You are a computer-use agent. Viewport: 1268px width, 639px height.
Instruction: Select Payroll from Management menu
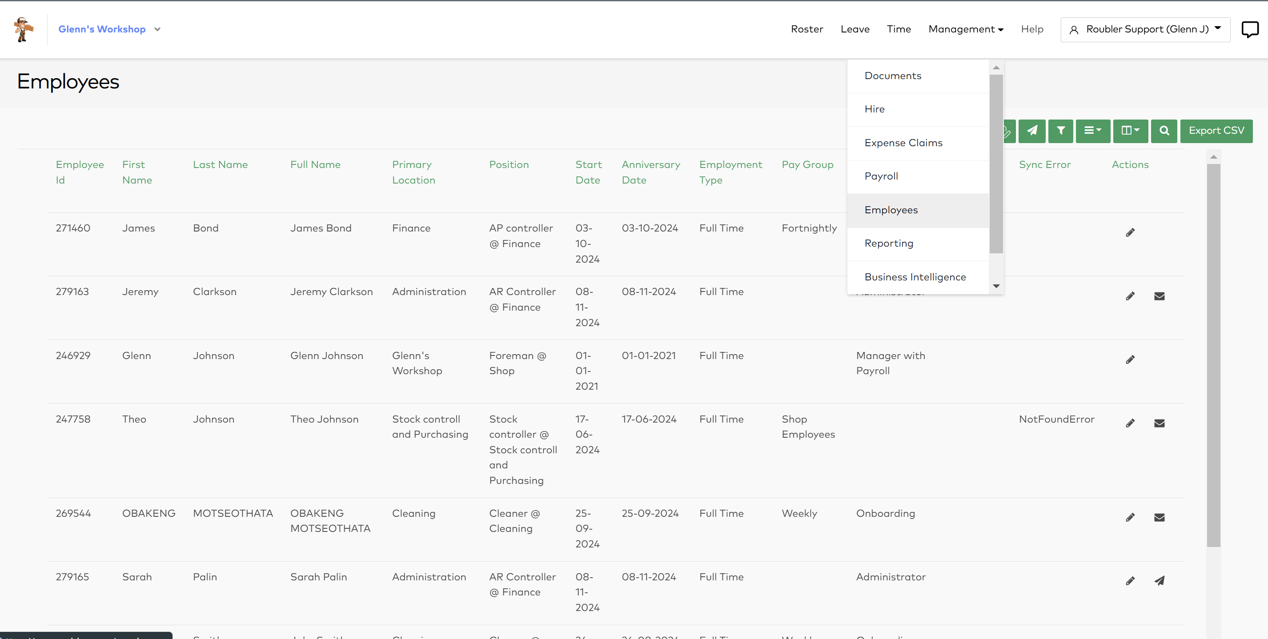point(881,176)
